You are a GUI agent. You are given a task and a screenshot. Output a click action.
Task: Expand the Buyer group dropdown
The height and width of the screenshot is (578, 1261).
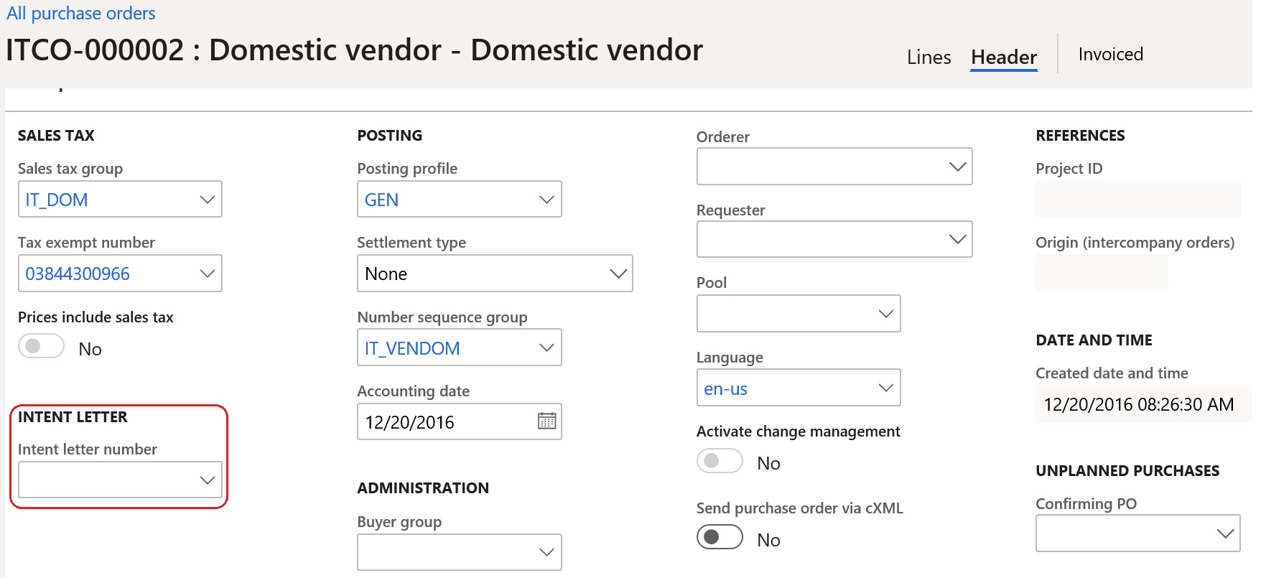point(546,552)
